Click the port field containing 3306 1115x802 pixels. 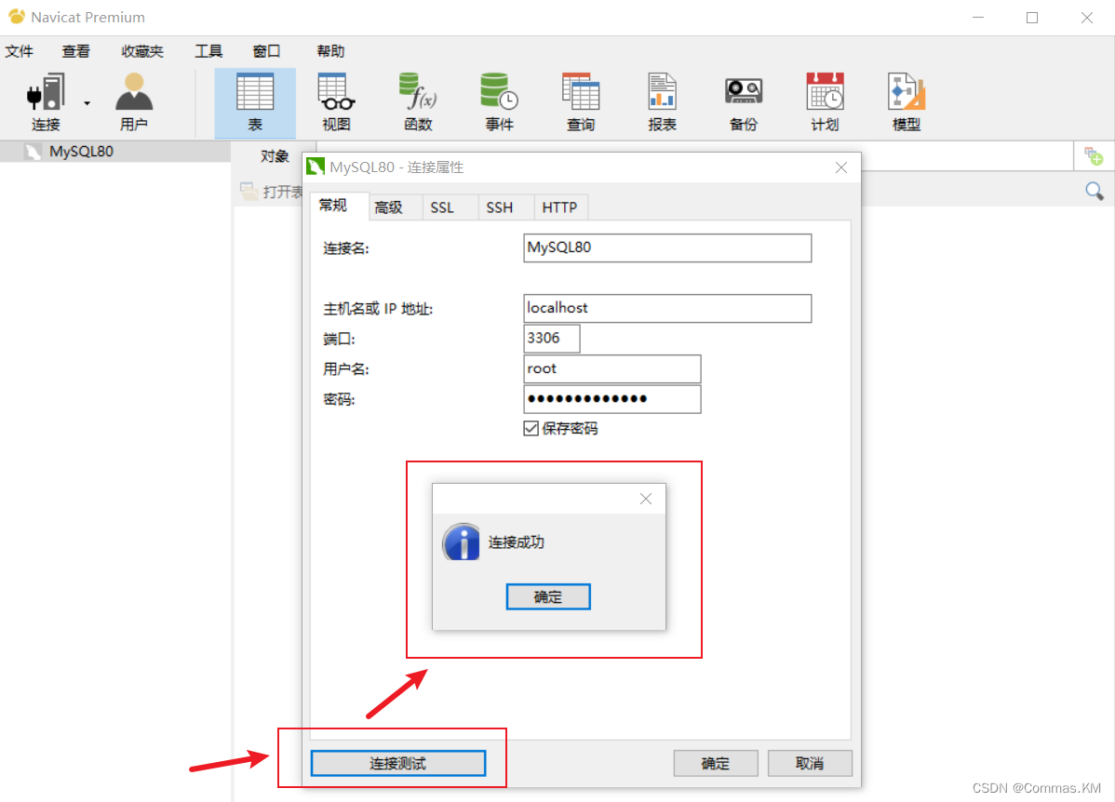pos(552,339)
